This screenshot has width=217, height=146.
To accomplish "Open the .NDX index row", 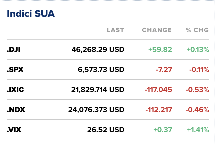I will point(16,110).
